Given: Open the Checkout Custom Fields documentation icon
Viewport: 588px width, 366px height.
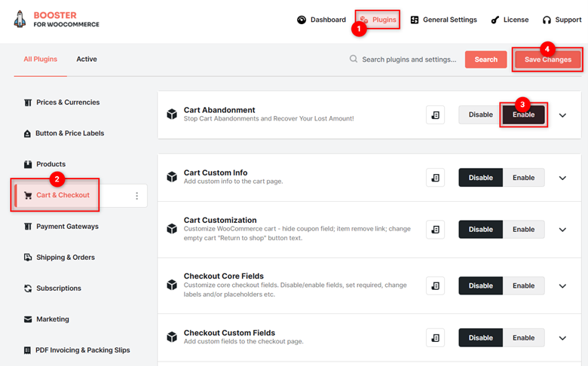Looking at the screenshot, I should pyautogui.click(x=435, y=338).
